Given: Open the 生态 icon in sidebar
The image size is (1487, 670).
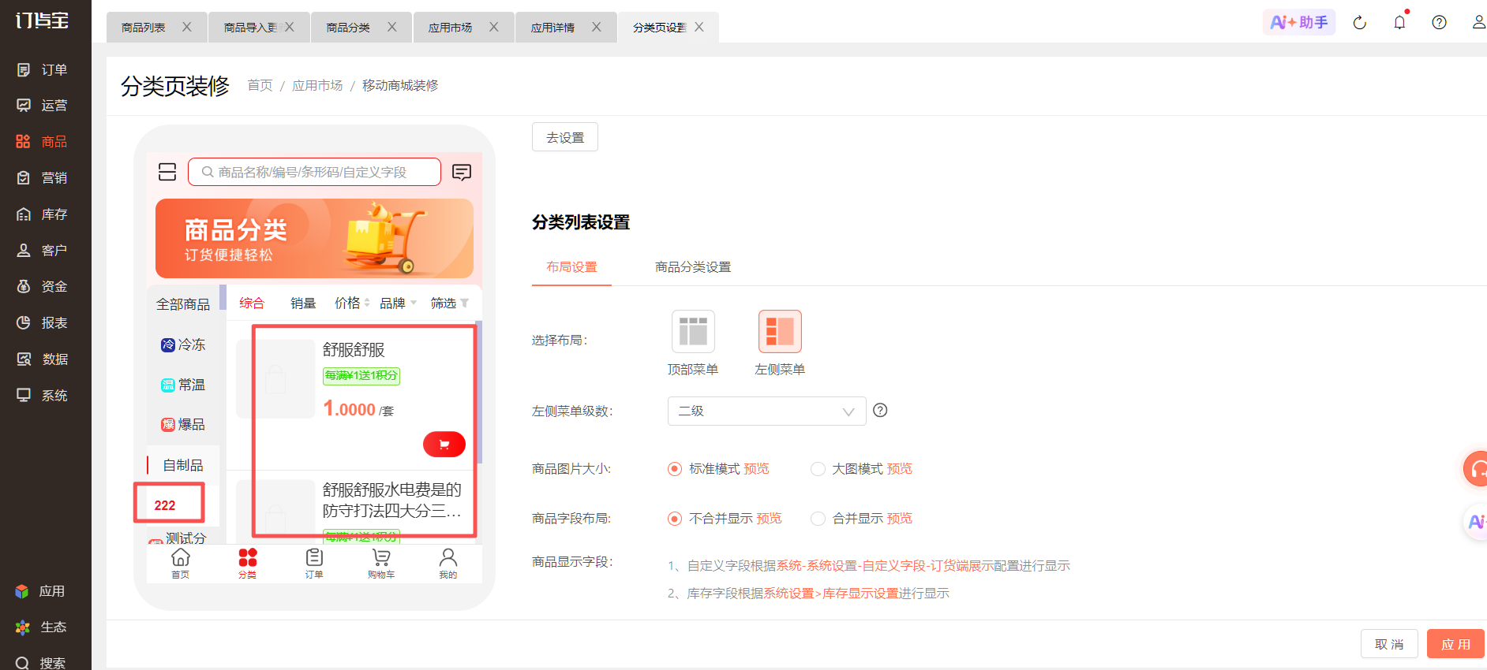Looking at the screenshot, I should pyautogui.click(x=22, y=627).
